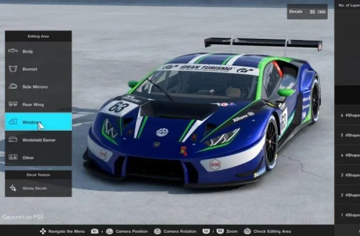Click the Camera Rotation label
This screenshot has height=236, width=360.
click(180, 232)
